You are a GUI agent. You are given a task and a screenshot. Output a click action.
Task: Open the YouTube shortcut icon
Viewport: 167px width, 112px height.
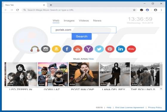[78, 49]
